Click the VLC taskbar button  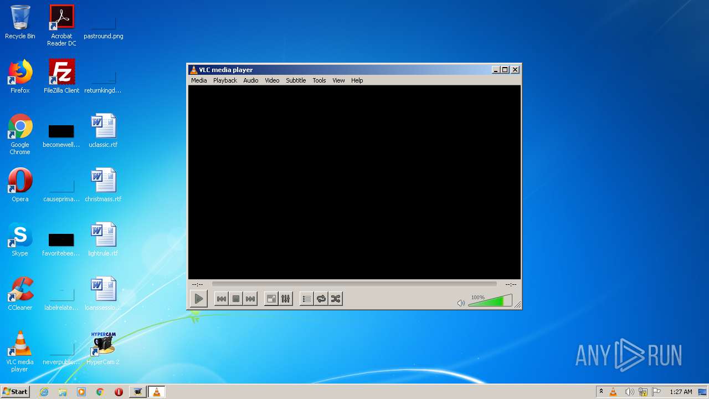157,392
